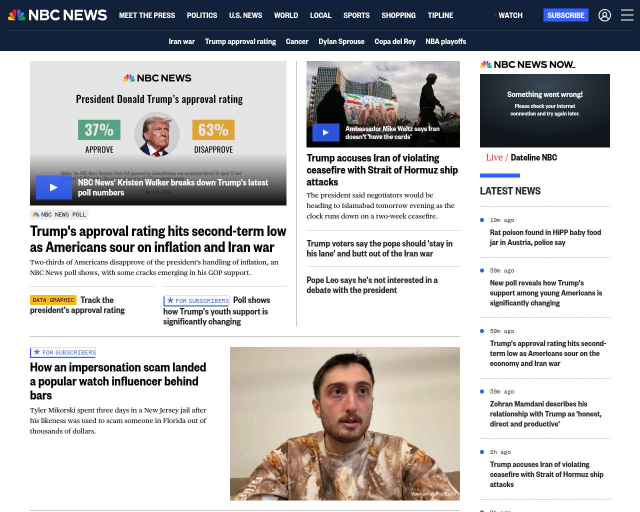
Task: Open the hamburger menu icon
Action: 627,15
